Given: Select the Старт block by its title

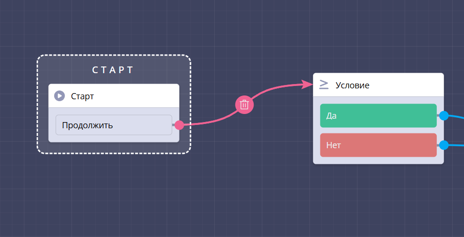Looking at the screenshot, I should 82,96.
